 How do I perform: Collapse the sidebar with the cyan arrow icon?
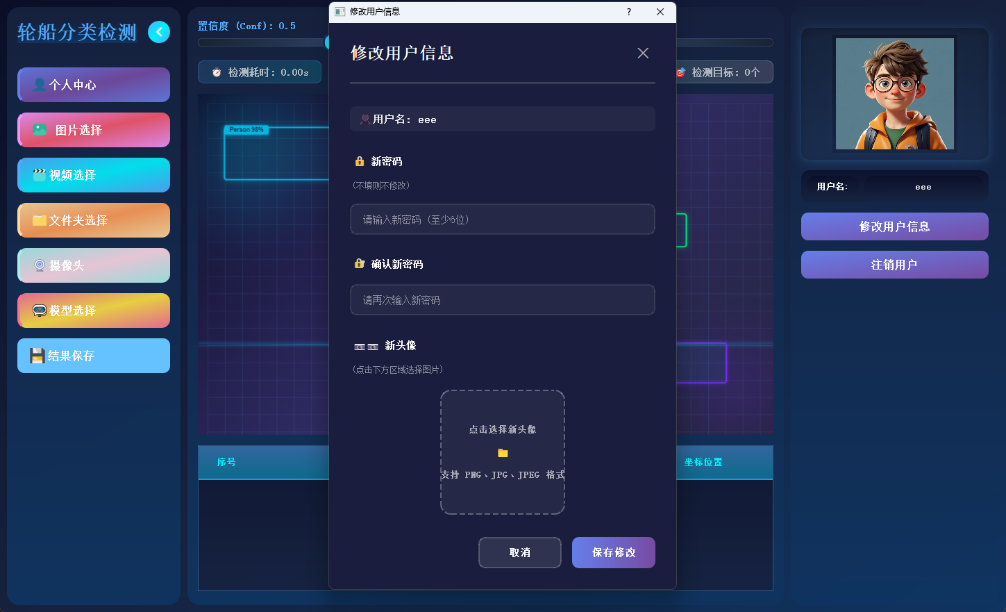click(159, 32)
